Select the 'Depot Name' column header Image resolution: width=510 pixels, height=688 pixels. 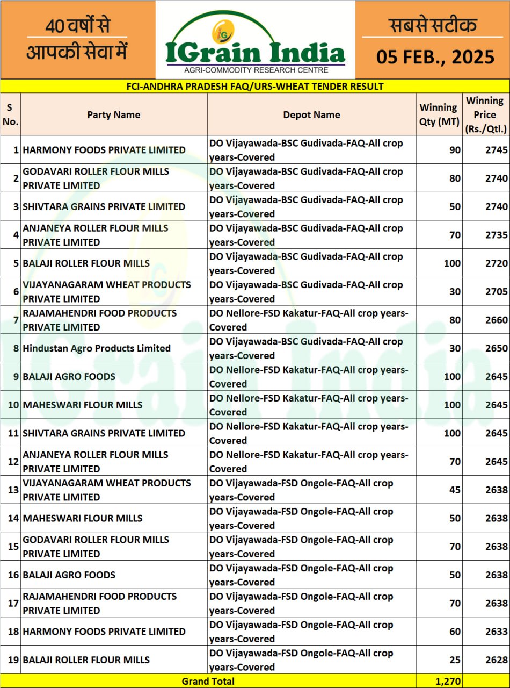tap(311, 114)
